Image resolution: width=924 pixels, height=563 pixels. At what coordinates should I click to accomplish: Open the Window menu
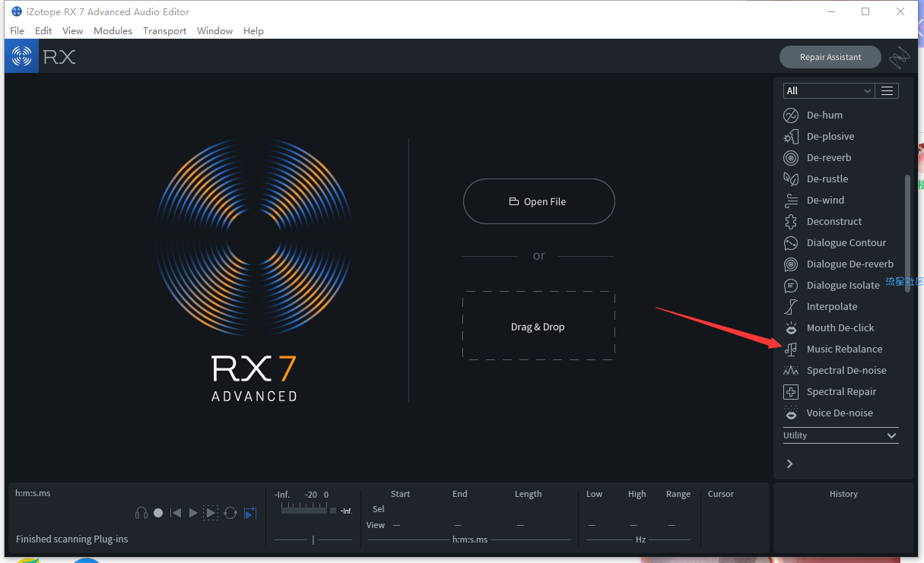[x=214, y=31]
